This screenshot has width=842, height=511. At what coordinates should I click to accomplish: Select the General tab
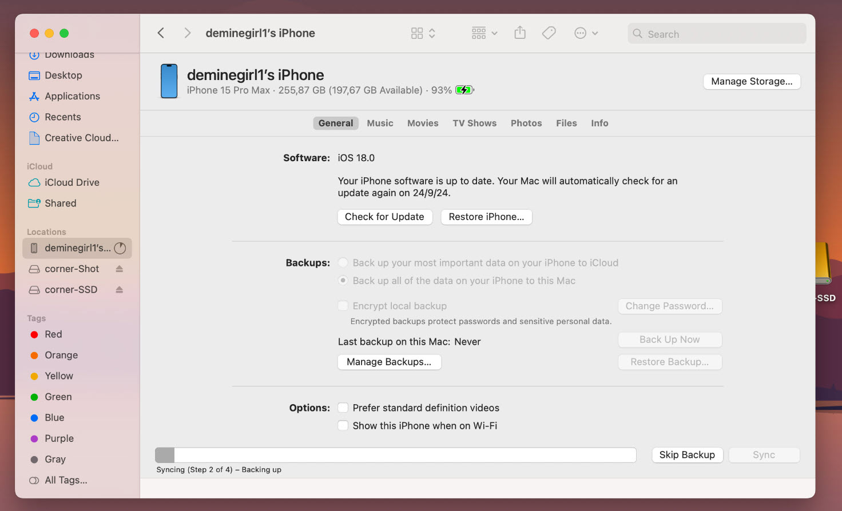pyautogui.click(x=336, y=123)
